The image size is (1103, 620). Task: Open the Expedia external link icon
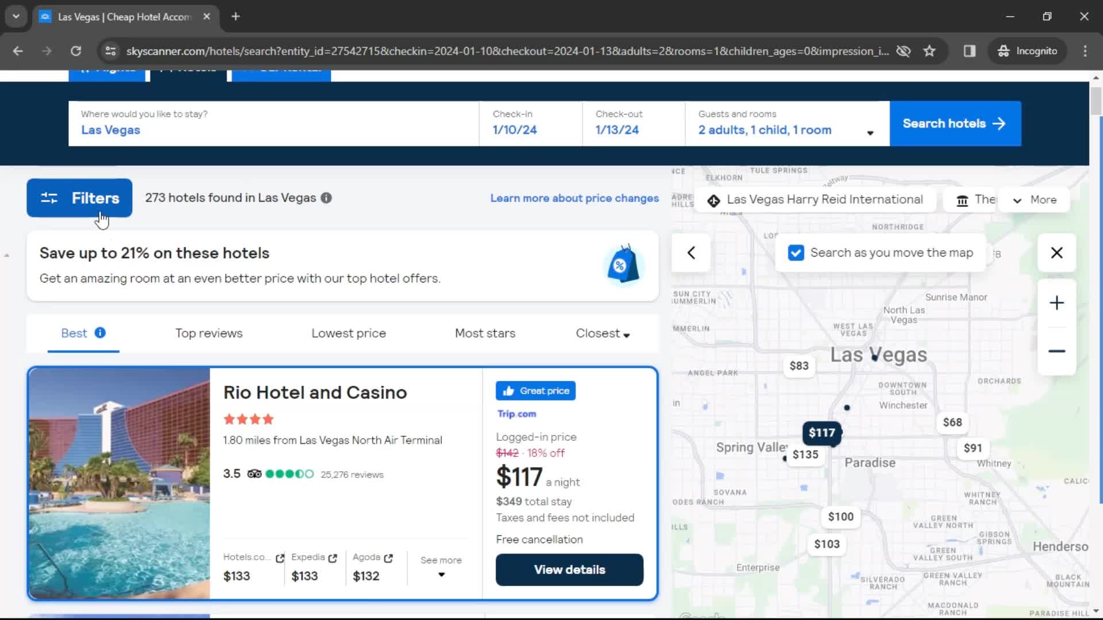[333, 558]
